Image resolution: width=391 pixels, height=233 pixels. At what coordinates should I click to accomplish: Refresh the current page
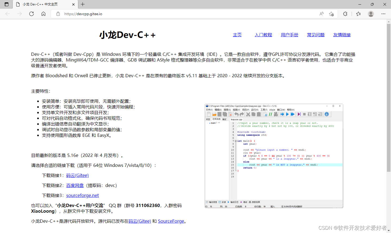click(x=31, y=14)
